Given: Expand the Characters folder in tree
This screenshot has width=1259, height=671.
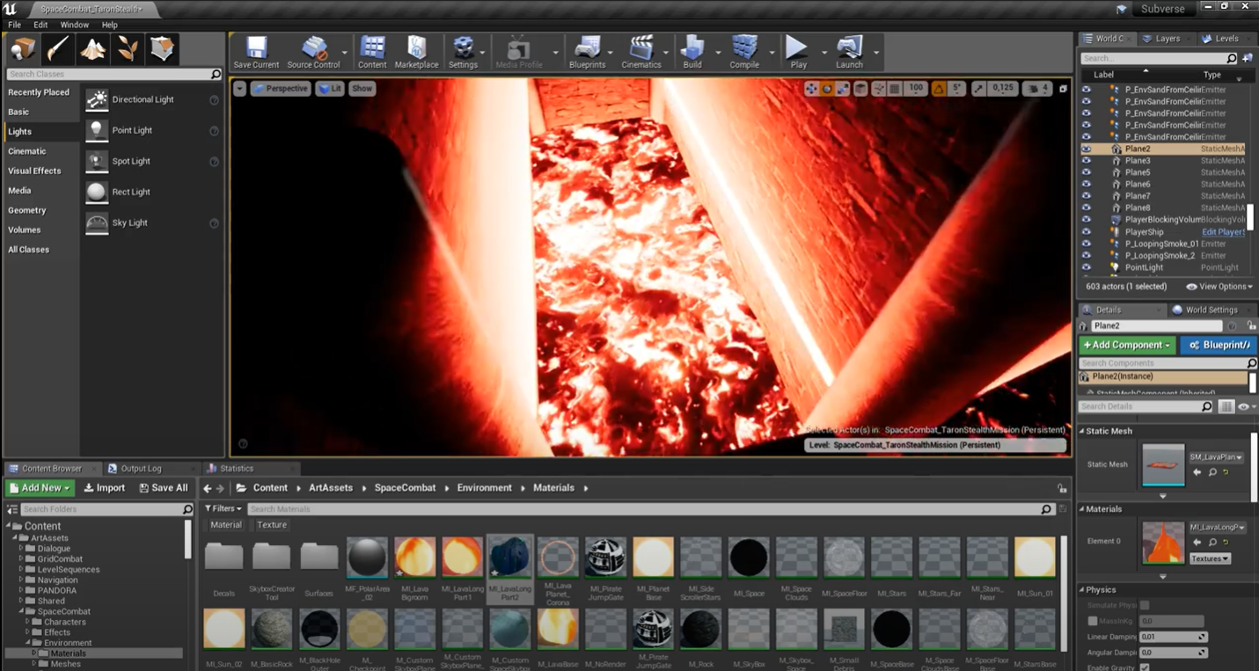Looking at the screenshot, I should (x=26, y=622).
